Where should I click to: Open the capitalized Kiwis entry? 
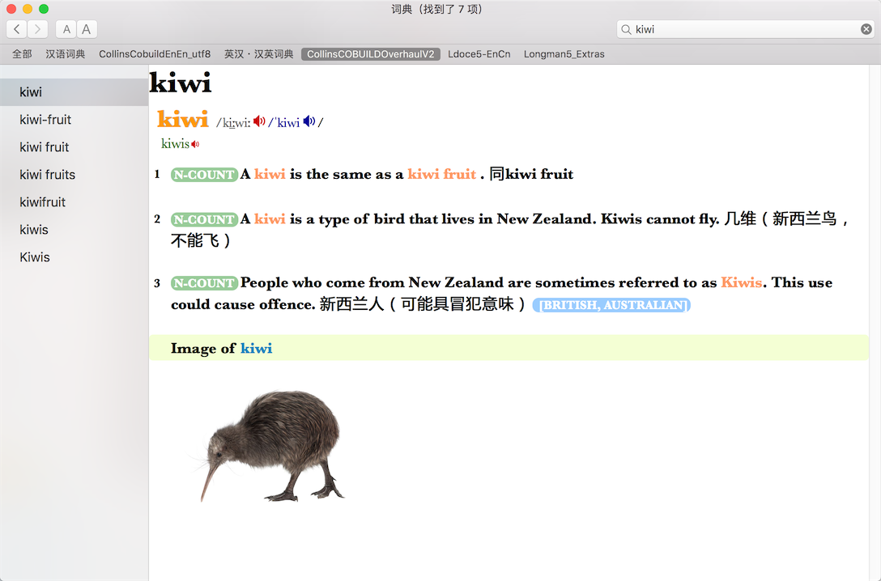[x=74, y=257]
